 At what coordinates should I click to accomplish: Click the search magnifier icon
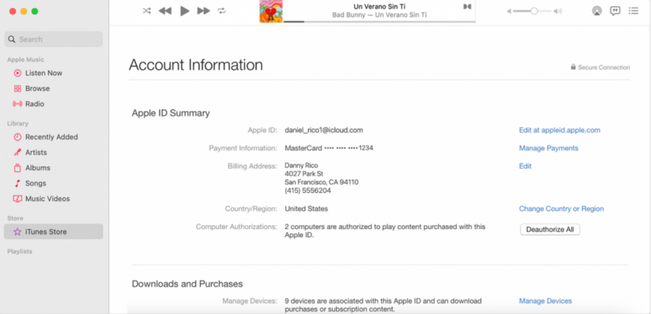coord(11,39)
